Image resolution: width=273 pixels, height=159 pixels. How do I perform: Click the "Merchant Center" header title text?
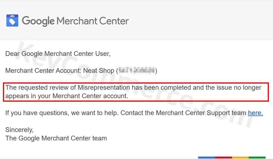[x=93, y=21]
